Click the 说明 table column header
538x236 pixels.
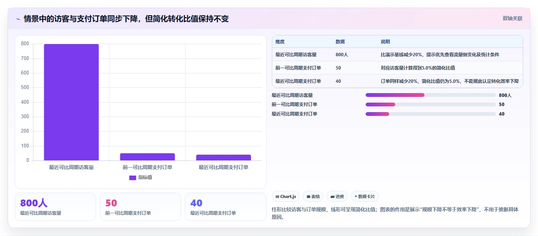point(385,42)
